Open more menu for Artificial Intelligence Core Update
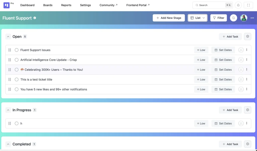This screenshot has width=257, height=151. point(247,60)
